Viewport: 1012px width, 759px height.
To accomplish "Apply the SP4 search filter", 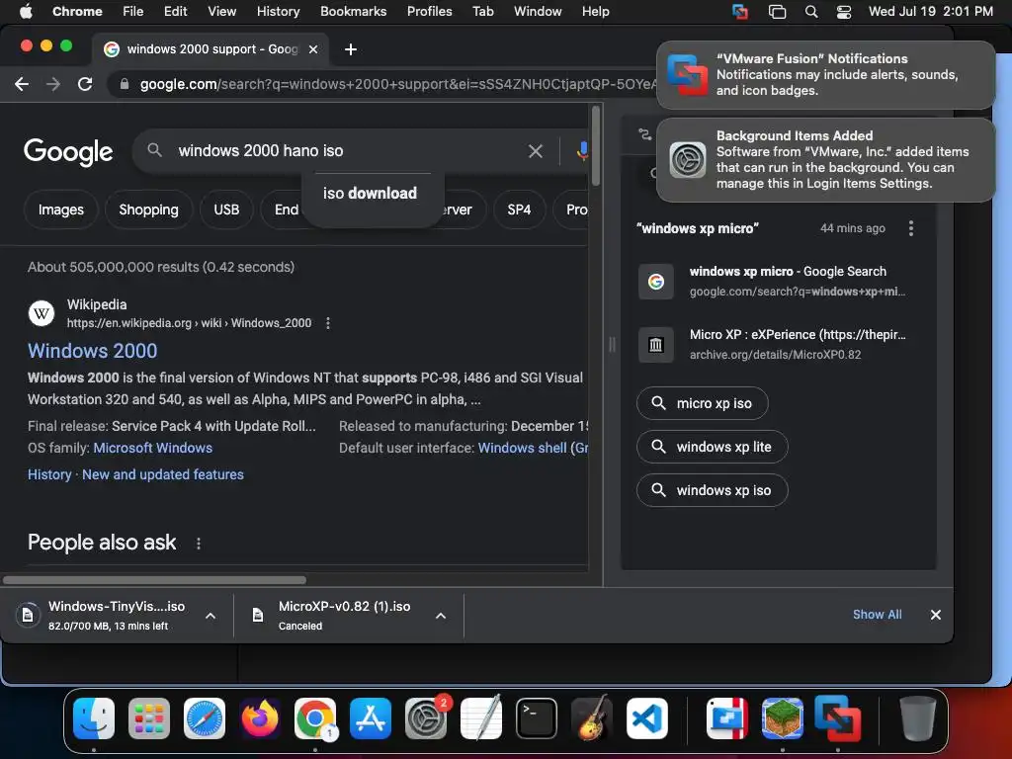I will [519, 210].
